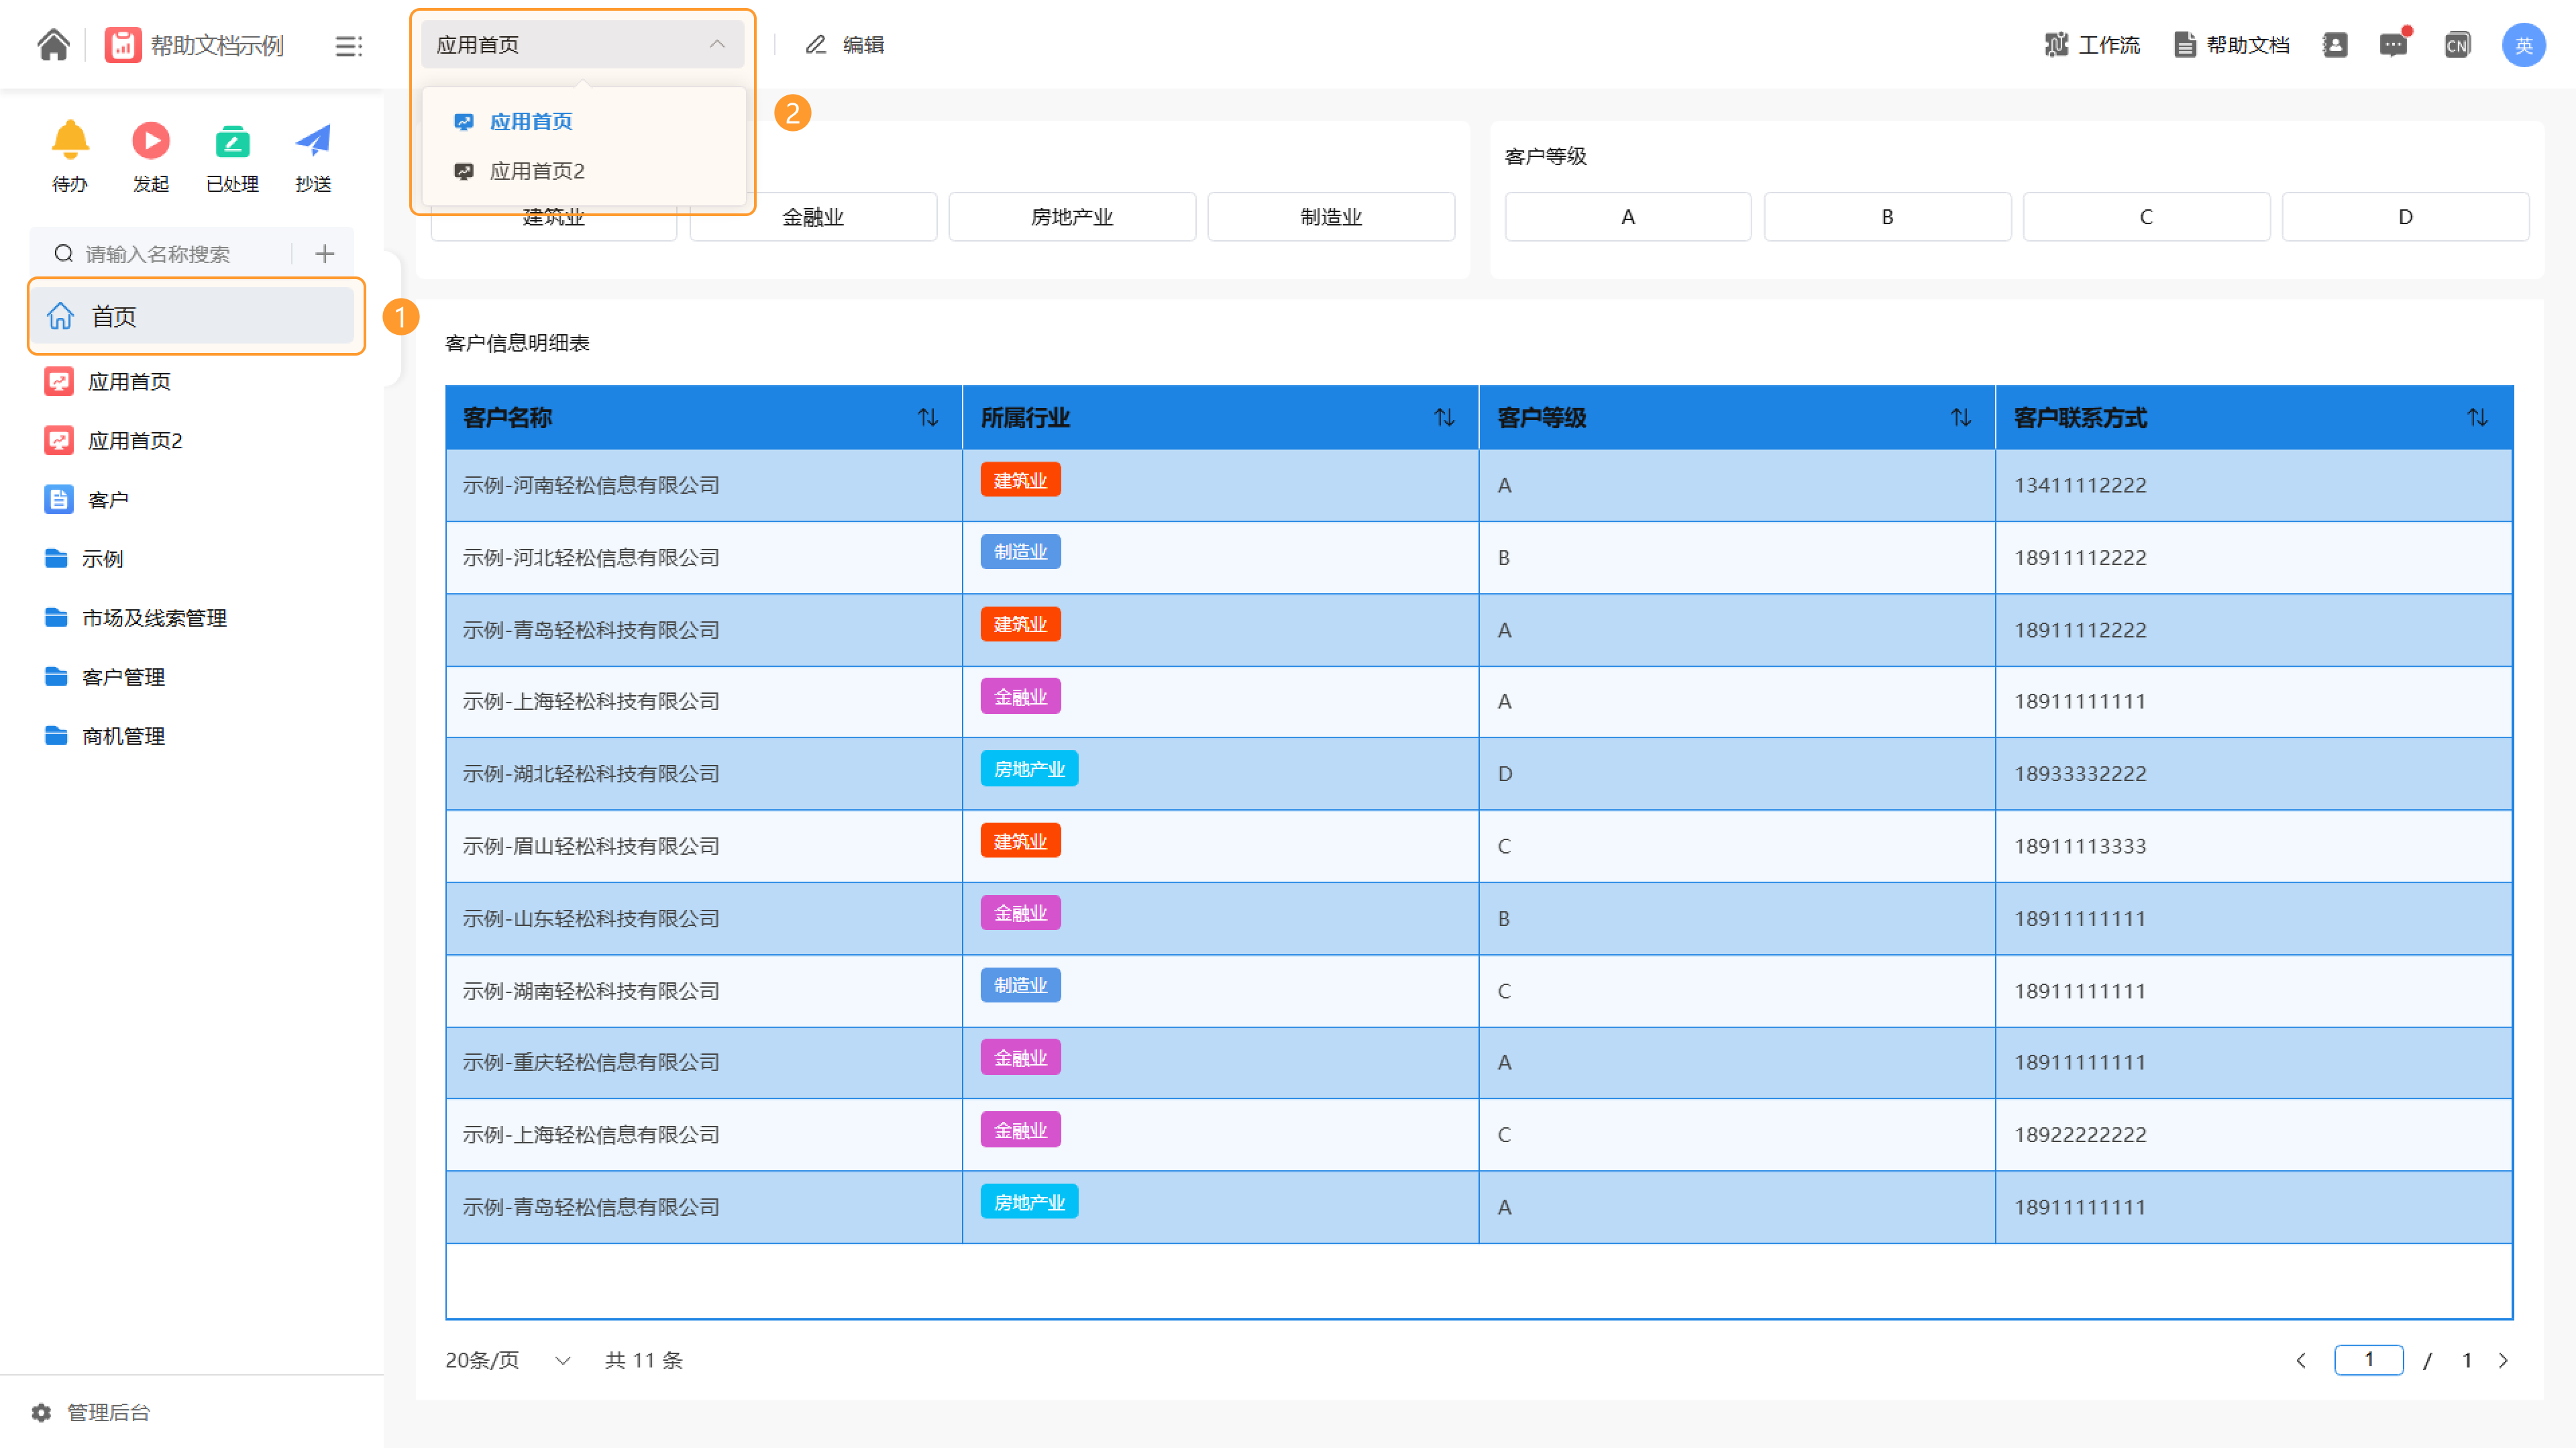Filter by 房地产业 industry button

[1072, 217]
